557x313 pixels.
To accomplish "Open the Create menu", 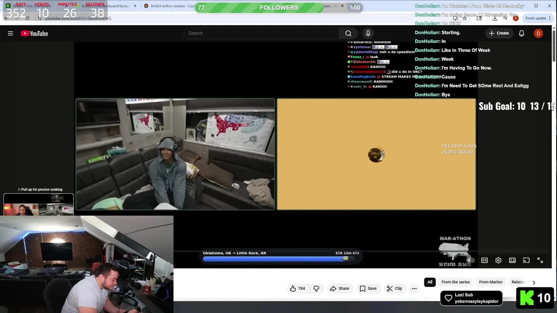I will coord(499,33).
